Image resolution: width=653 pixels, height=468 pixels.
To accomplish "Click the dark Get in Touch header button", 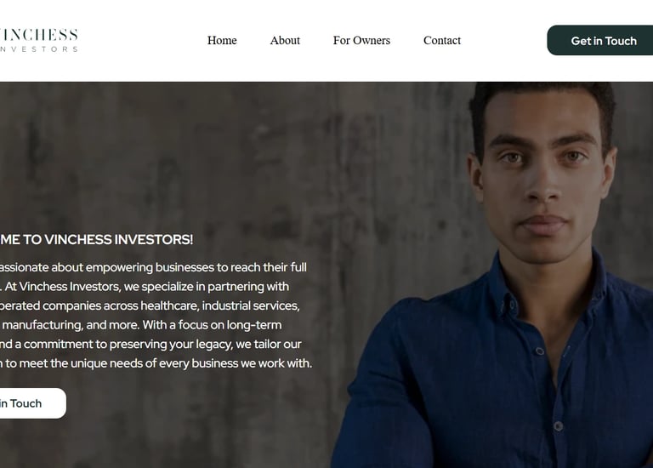I will [600, 41].
